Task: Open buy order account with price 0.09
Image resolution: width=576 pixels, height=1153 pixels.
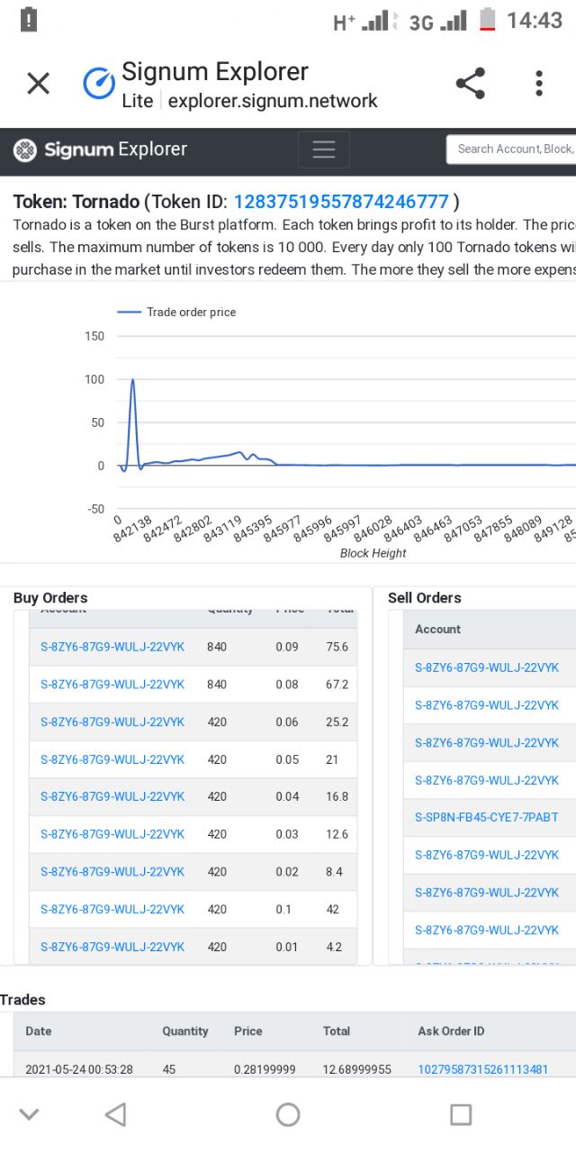Action: pyautogui.click(x=112, y=647)
